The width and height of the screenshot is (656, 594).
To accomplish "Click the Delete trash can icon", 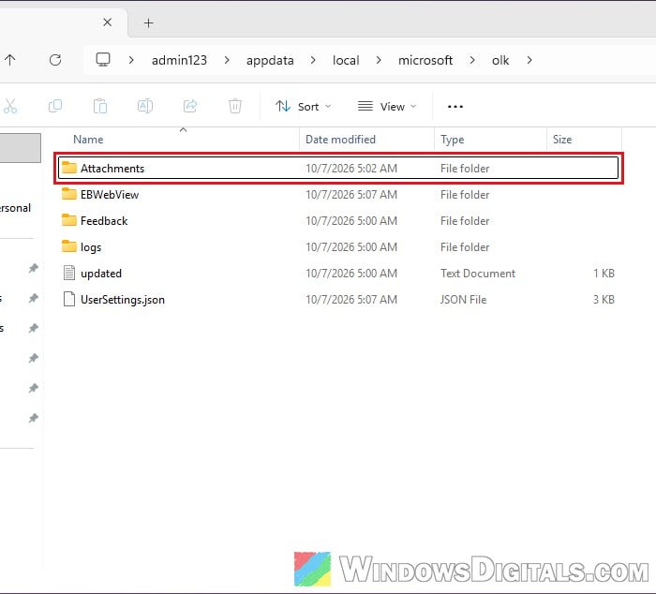I will pos(235,106).
